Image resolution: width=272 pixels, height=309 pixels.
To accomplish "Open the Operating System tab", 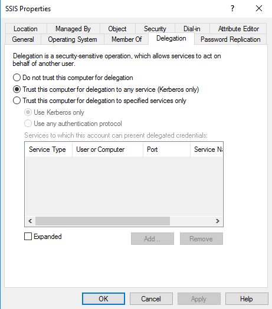I will tap(73, 39).
